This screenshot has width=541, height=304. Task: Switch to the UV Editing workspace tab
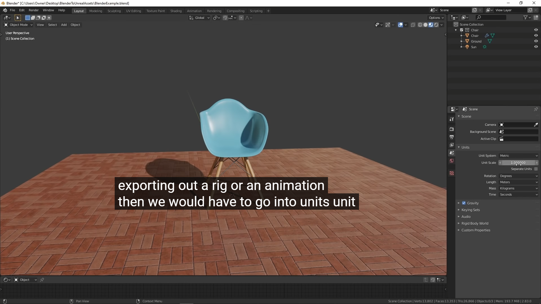[133, 11]
